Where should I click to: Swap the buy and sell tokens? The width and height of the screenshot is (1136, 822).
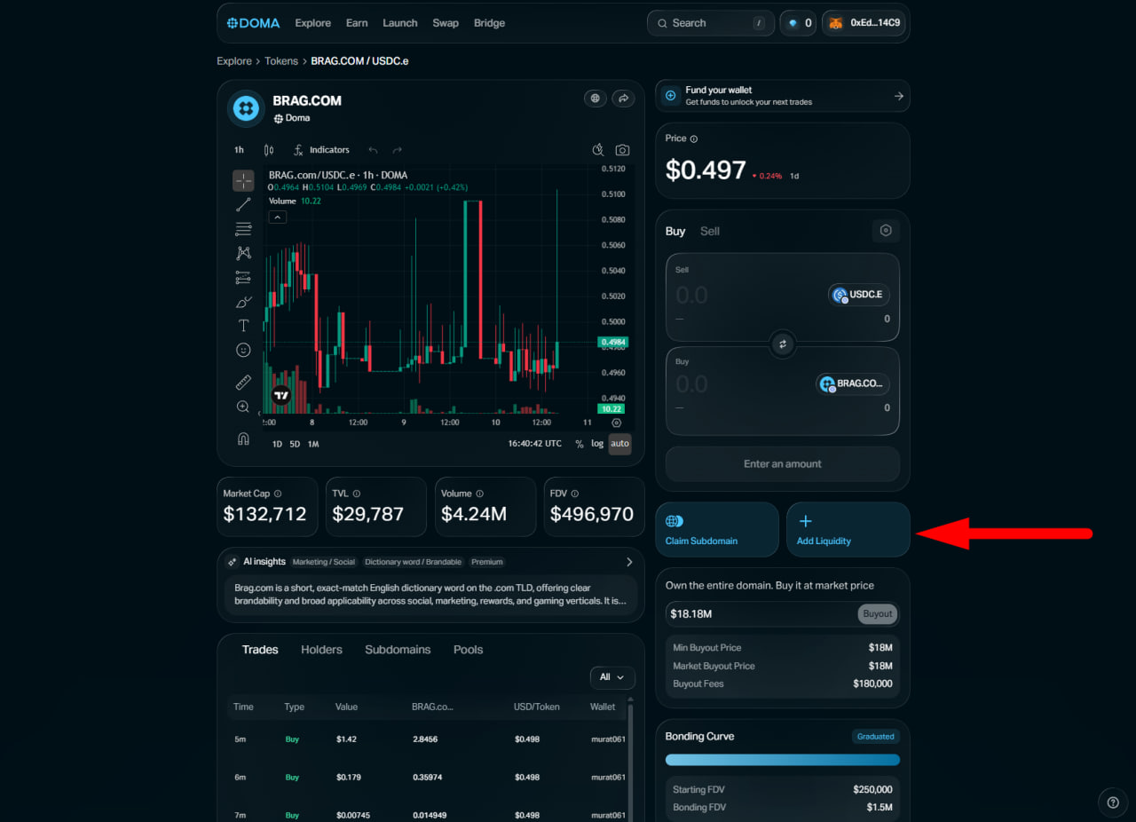782,344
